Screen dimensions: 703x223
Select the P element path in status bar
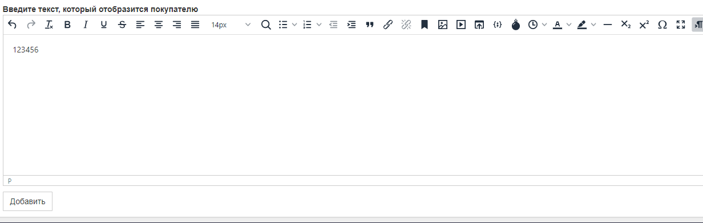pyautogui.click(x=10, y=181)
